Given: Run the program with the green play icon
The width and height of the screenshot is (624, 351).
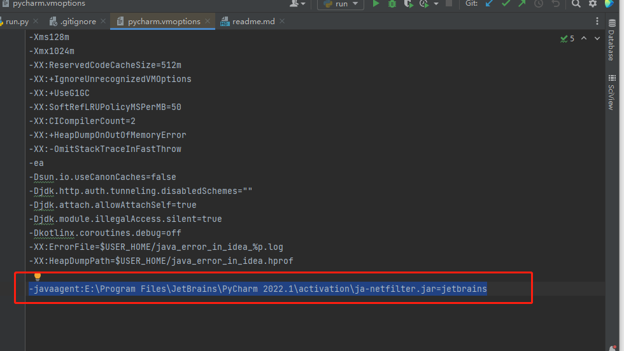Looking at the screenshot, I should (376, 4).
